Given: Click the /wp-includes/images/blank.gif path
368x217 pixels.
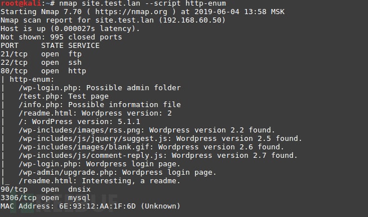Looking at the screenshot, I should pos(84,147).
